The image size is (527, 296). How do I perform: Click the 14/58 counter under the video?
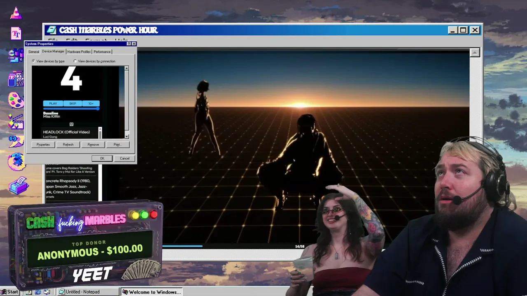300,247
